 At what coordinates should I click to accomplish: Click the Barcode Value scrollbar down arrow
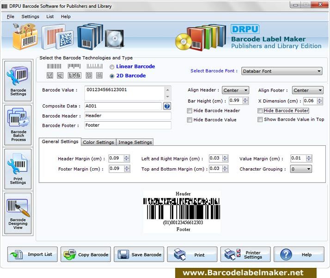tap(168, 97)
